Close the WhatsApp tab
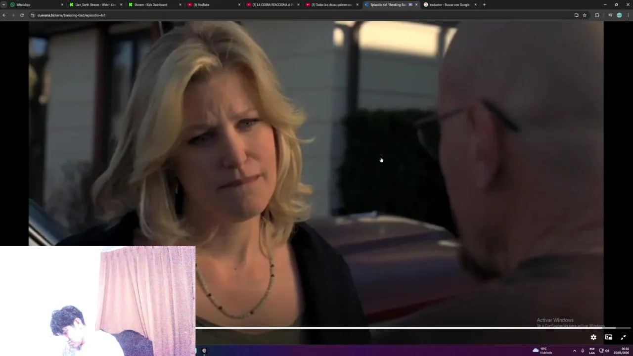Viewport: 633px width, 356px height. pyautogui.click(x=62, y=4)
